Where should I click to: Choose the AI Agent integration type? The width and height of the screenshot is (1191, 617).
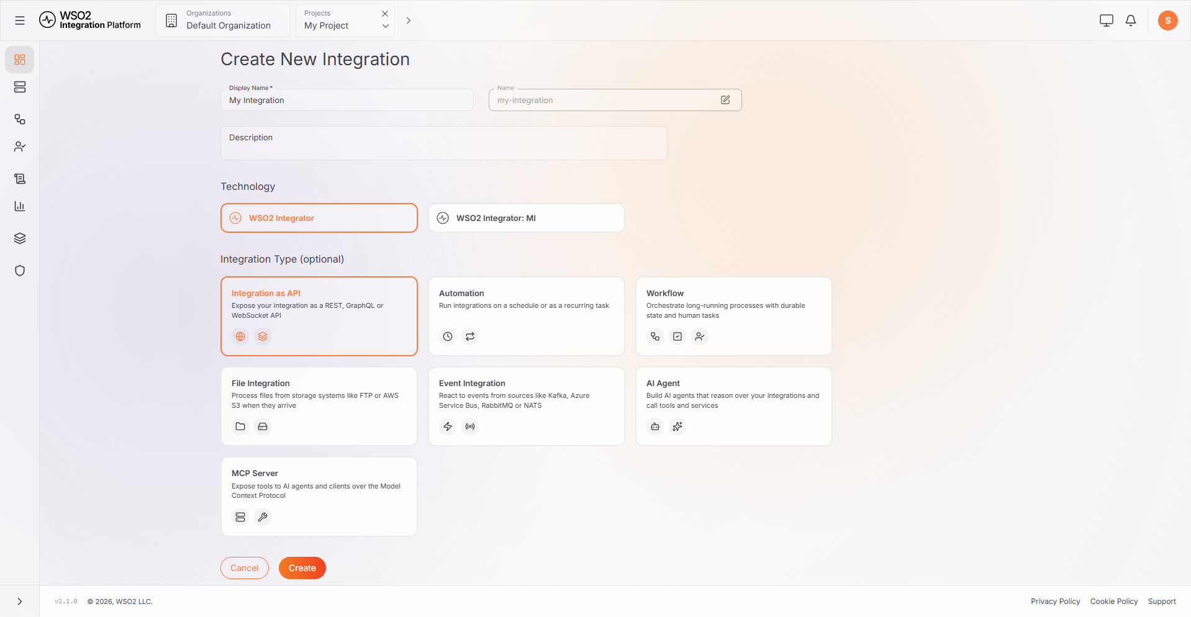click(734, 406)
